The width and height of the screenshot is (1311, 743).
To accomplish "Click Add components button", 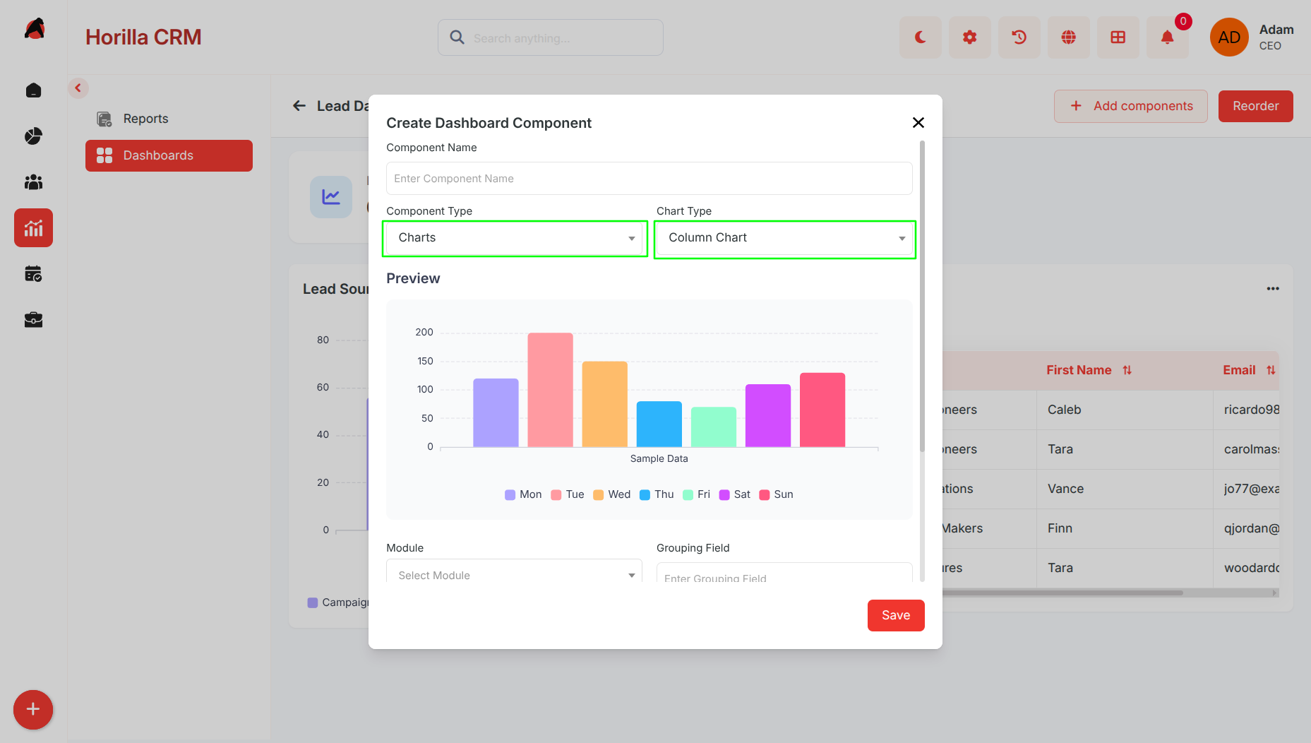I will (x=1130, y=106).
